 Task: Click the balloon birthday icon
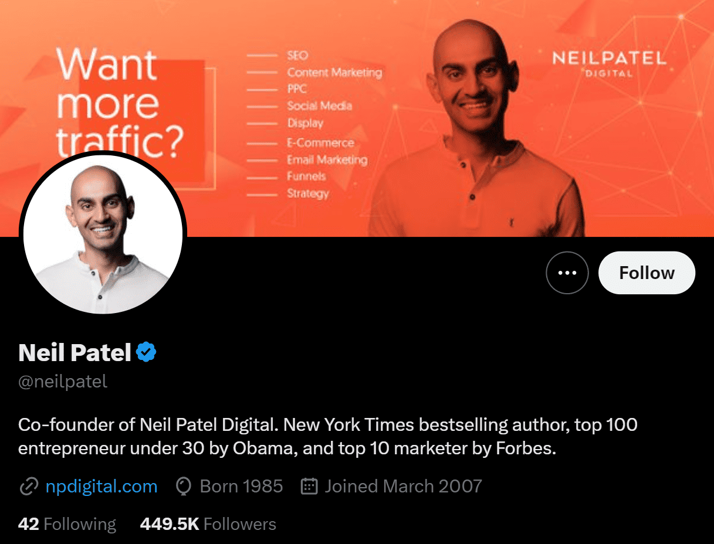click(184, 487)
